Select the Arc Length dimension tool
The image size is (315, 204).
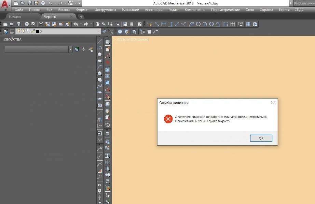pyautogui.click(x=191, y=24)
